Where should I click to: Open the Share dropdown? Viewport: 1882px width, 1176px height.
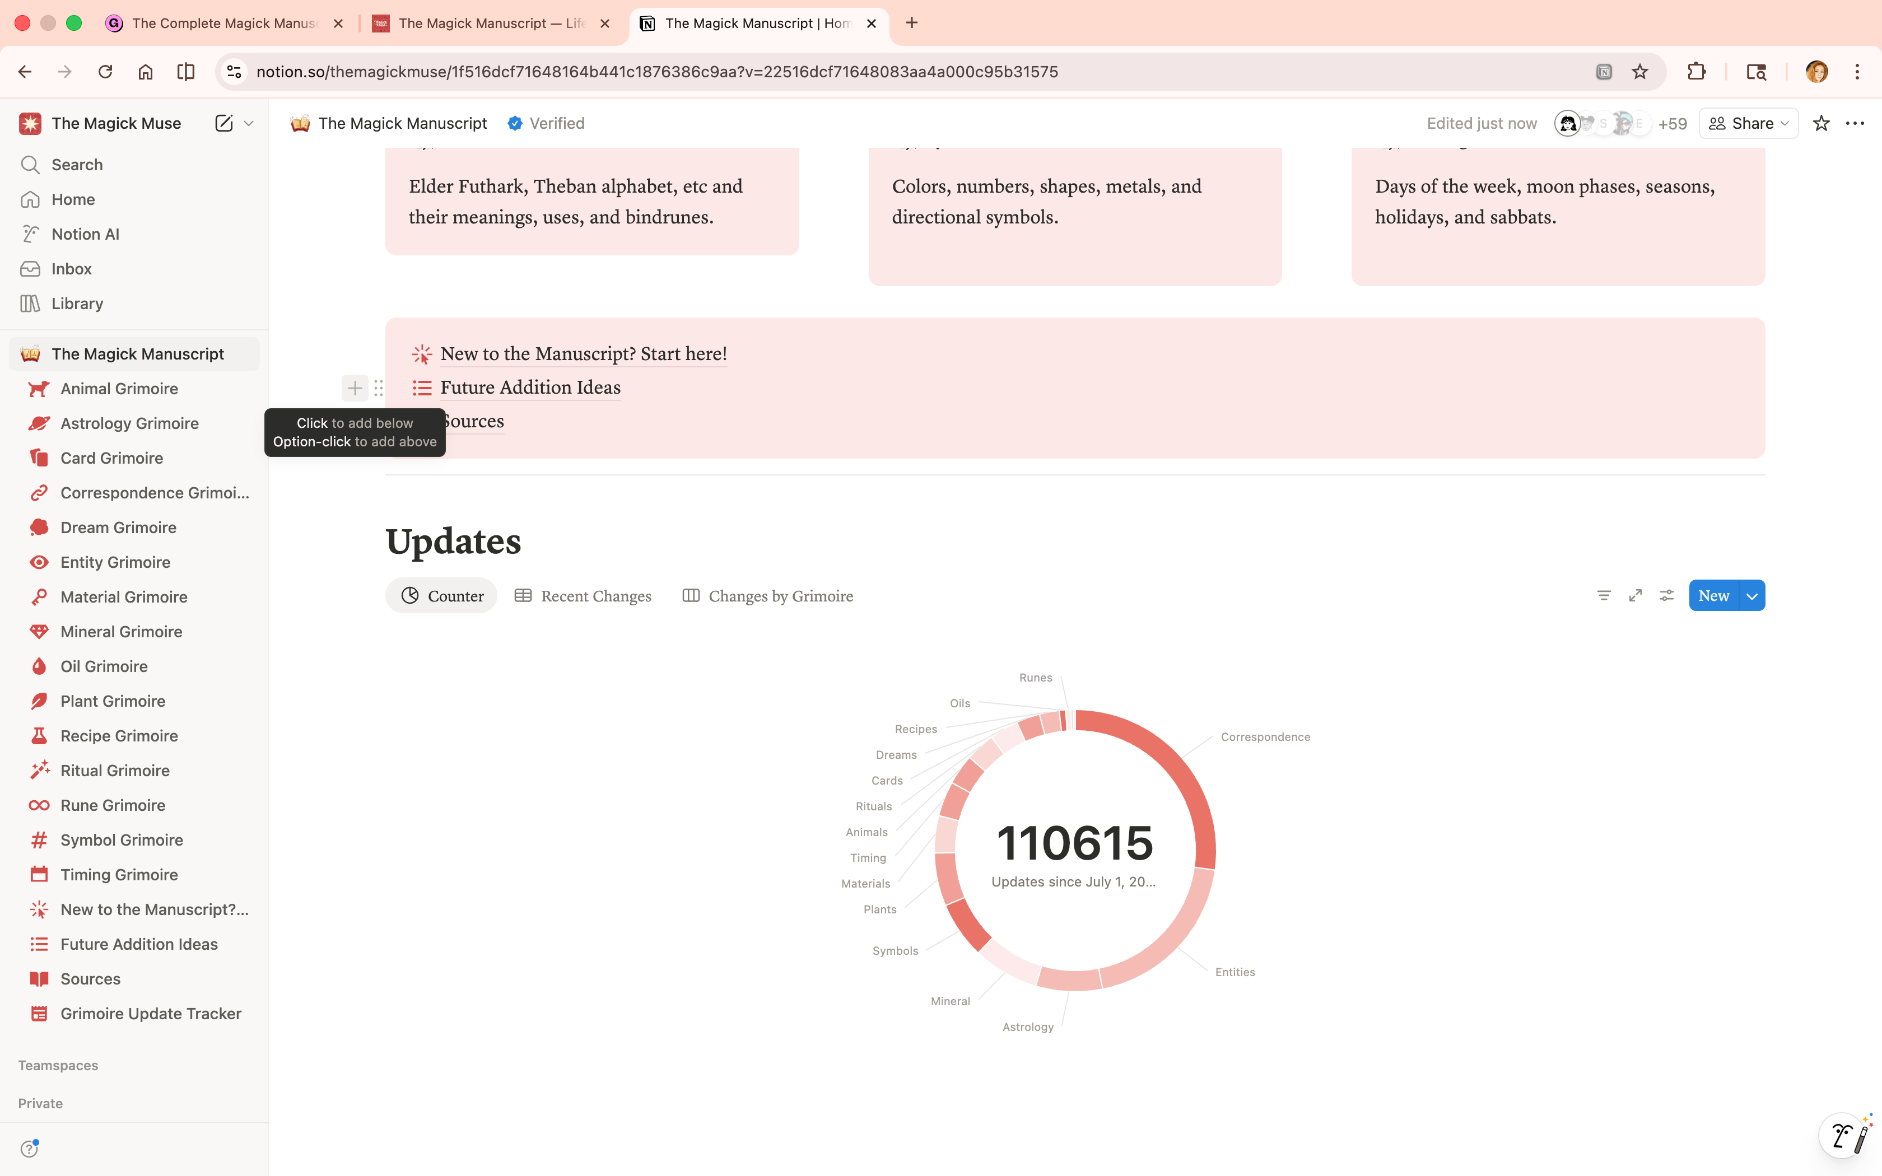pyautogui.click(x=1748, y=123)
